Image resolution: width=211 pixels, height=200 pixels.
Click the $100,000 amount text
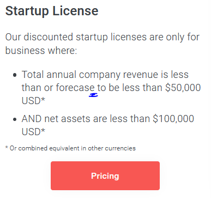pyautogui.click(x=173, y=119)
